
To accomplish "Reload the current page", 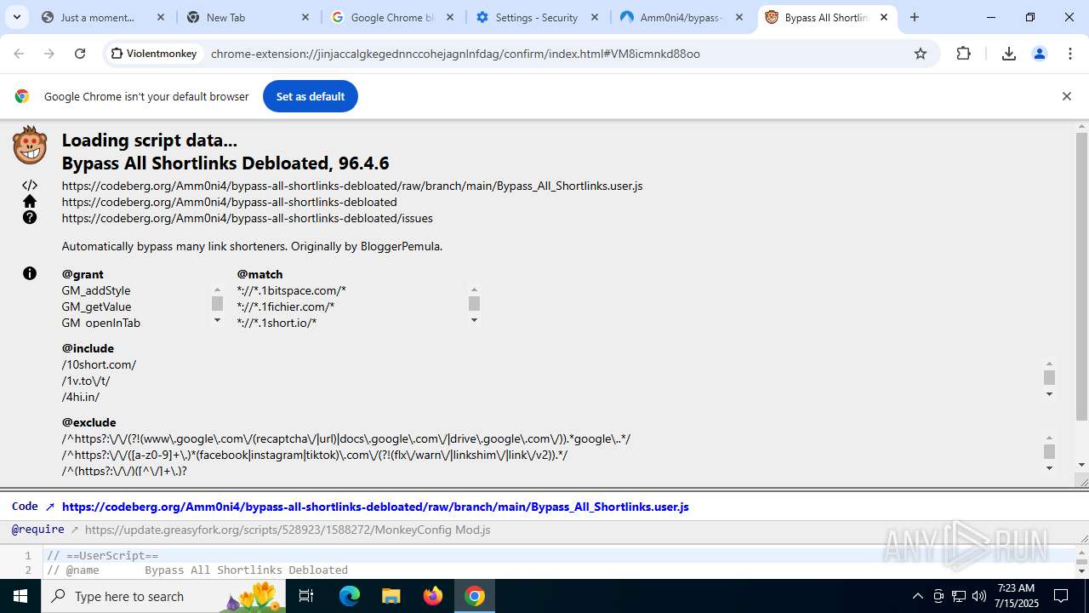I will (x=80, y=54).
